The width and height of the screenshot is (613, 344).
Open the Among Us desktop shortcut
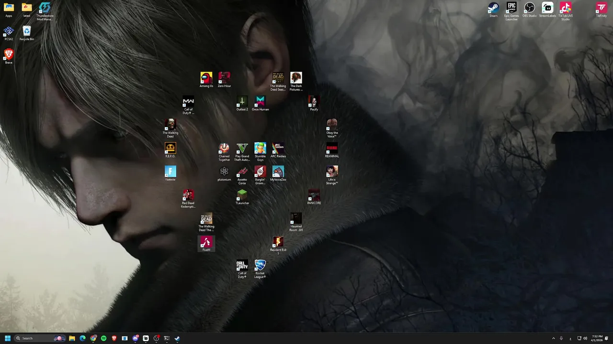click(x=206, y=80)
